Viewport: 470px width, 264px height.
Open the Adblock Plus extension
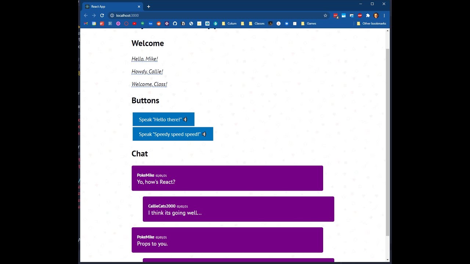coord(360,15)
